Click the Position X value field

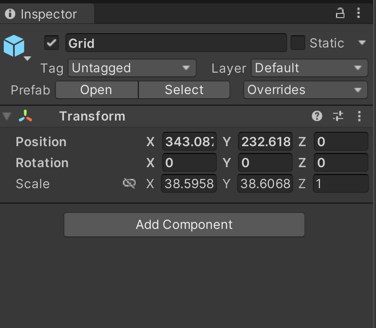[189, 142]
